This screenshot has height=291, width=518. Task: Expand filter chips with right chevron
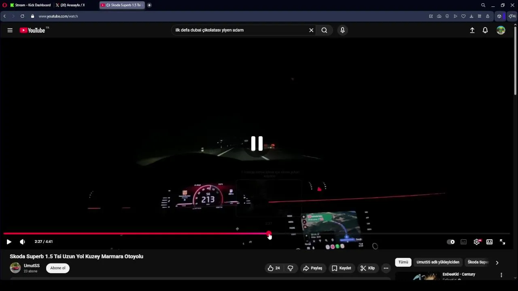497,263
